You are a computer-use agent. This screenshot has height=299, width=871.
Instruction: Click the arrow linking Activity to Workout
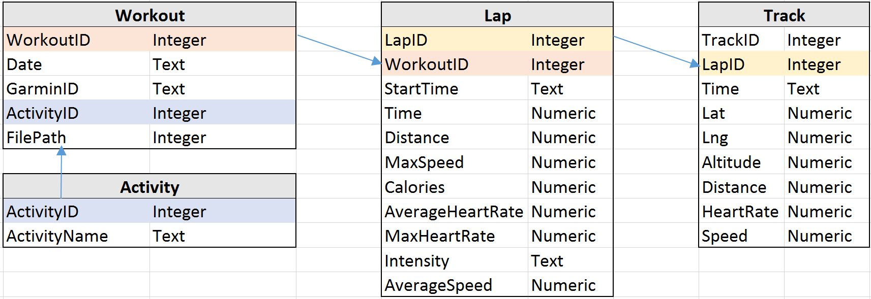62,172
